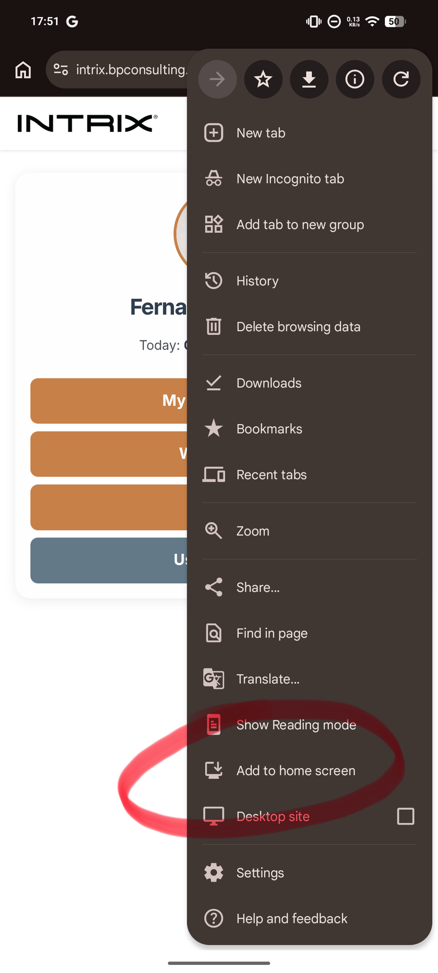Tap the site settings icon in address bar

[61, 69]
